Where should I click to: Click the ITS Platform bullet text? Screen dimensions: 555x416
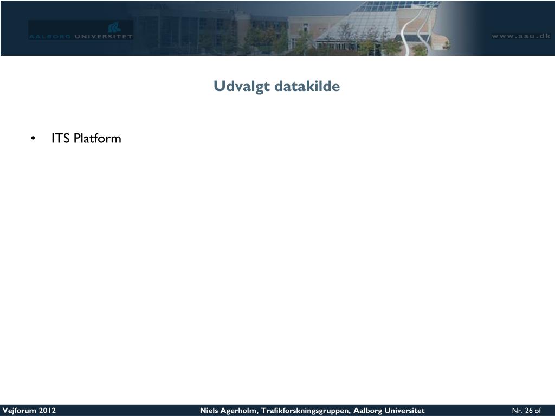click(x=86, y=138)
